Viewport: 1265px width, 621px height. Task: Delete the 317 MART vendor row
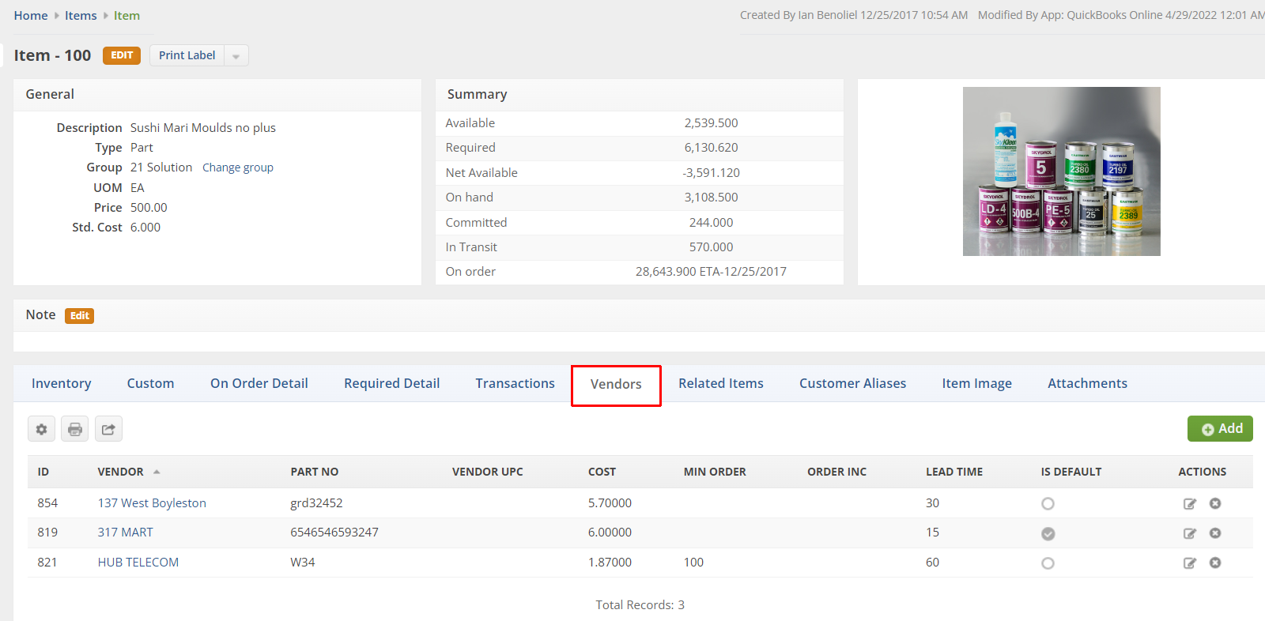pos(1215,533)
